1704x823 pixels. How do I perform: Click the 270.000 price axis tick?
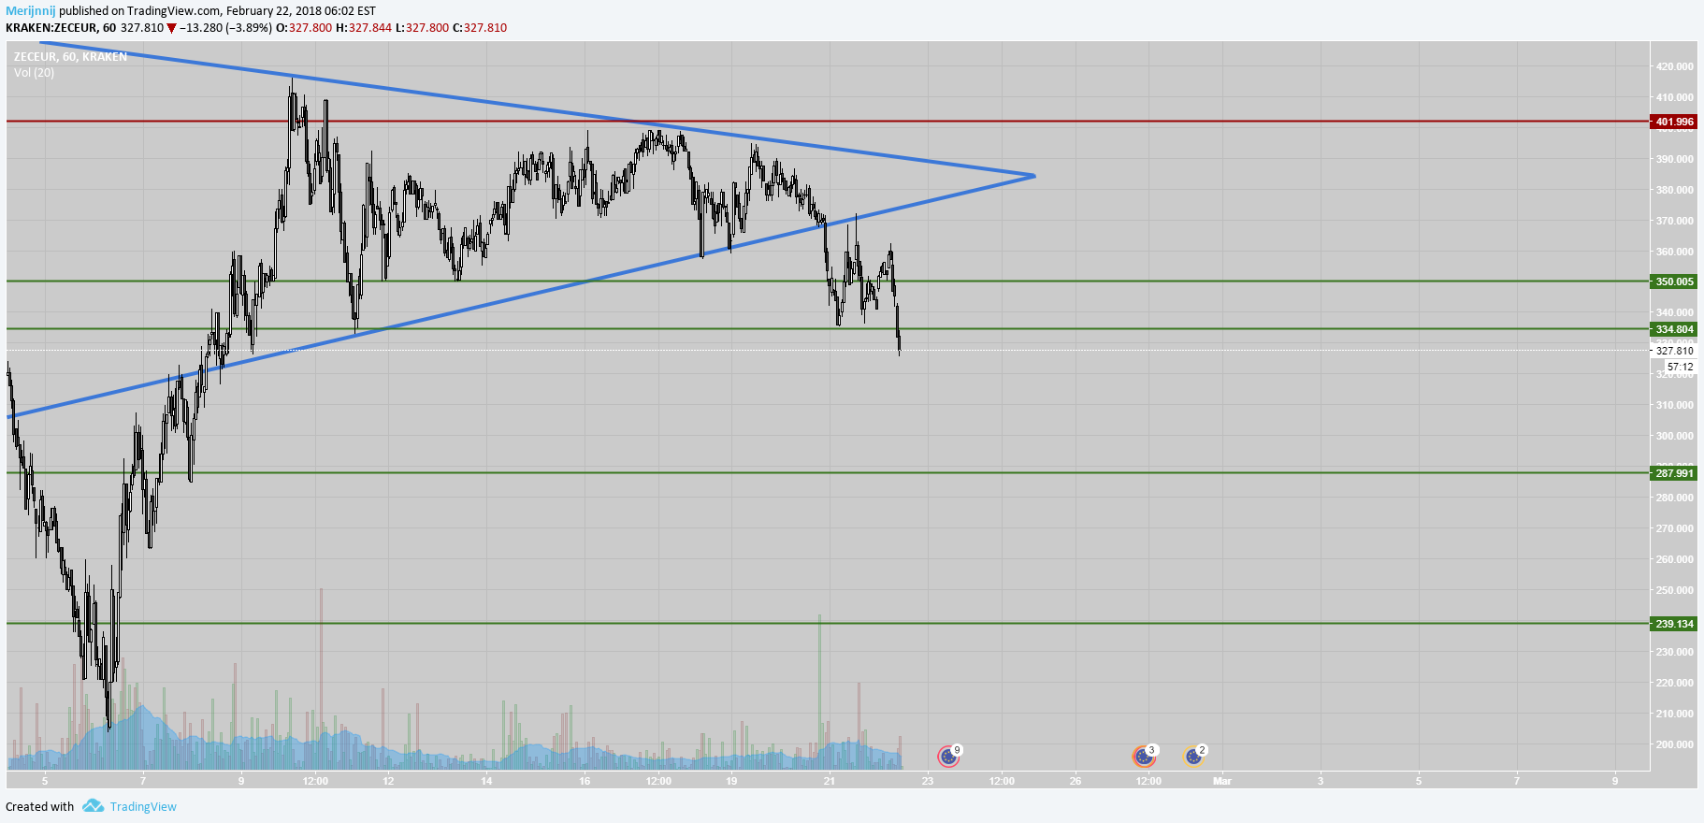click(x=1674, y=528)
